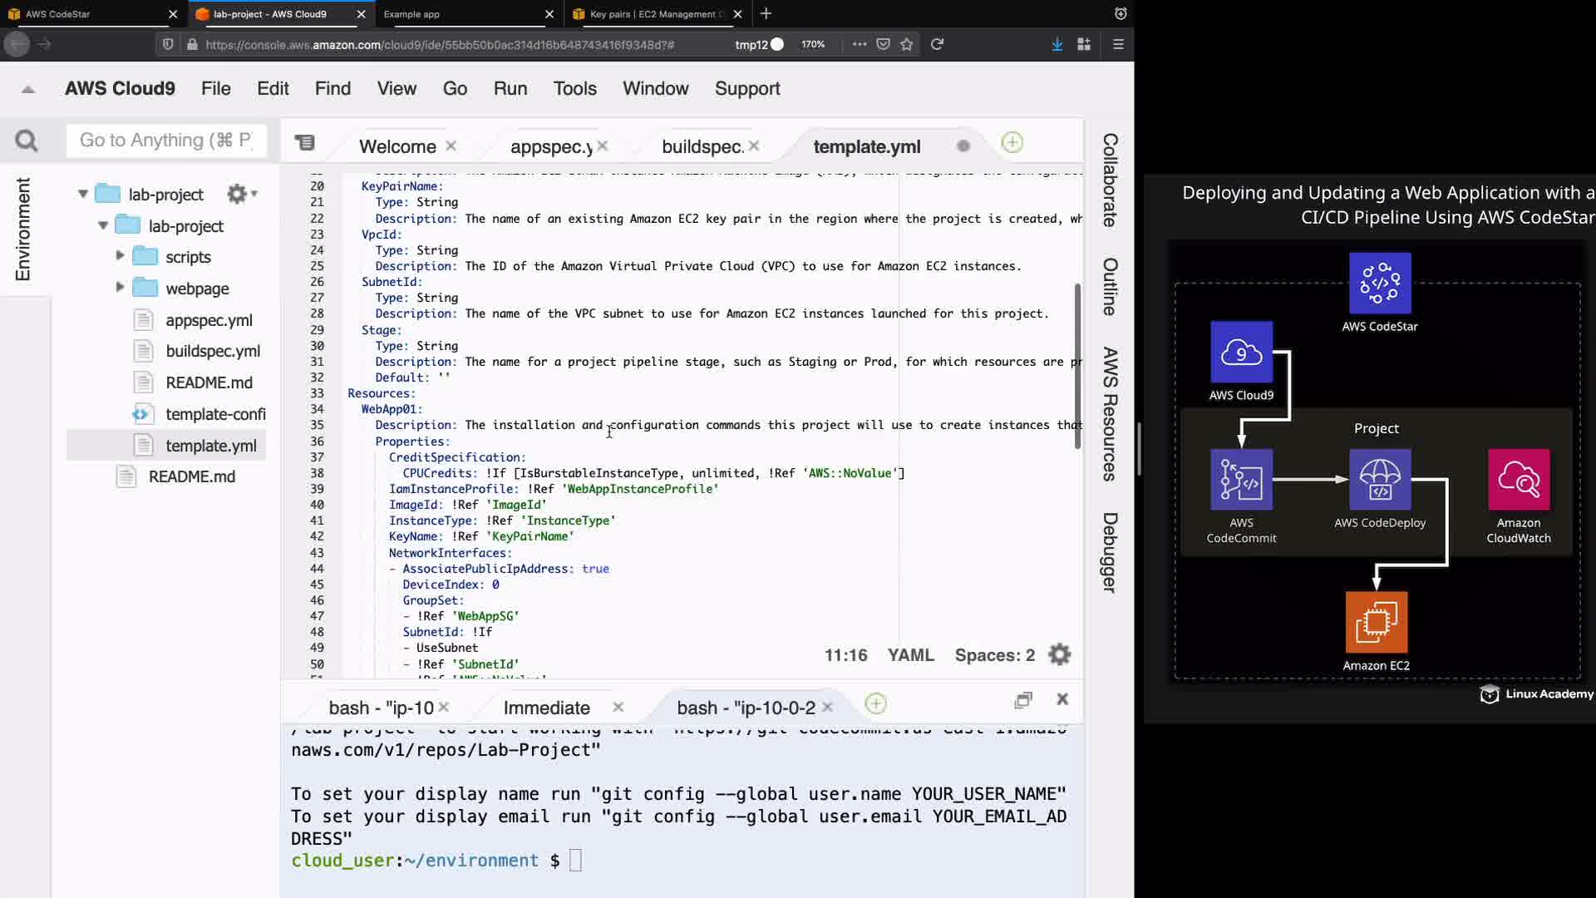Bookmark page with the star icon
The height and width of the screenshot is (898, 1596).
tap(907, 44)
